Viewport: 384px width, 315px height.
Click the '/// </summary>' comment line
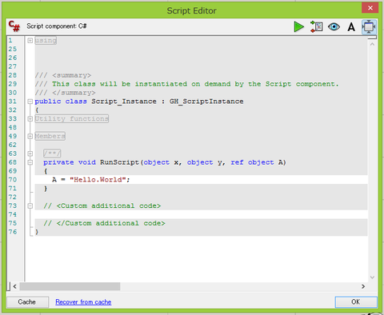coord(65,93)
